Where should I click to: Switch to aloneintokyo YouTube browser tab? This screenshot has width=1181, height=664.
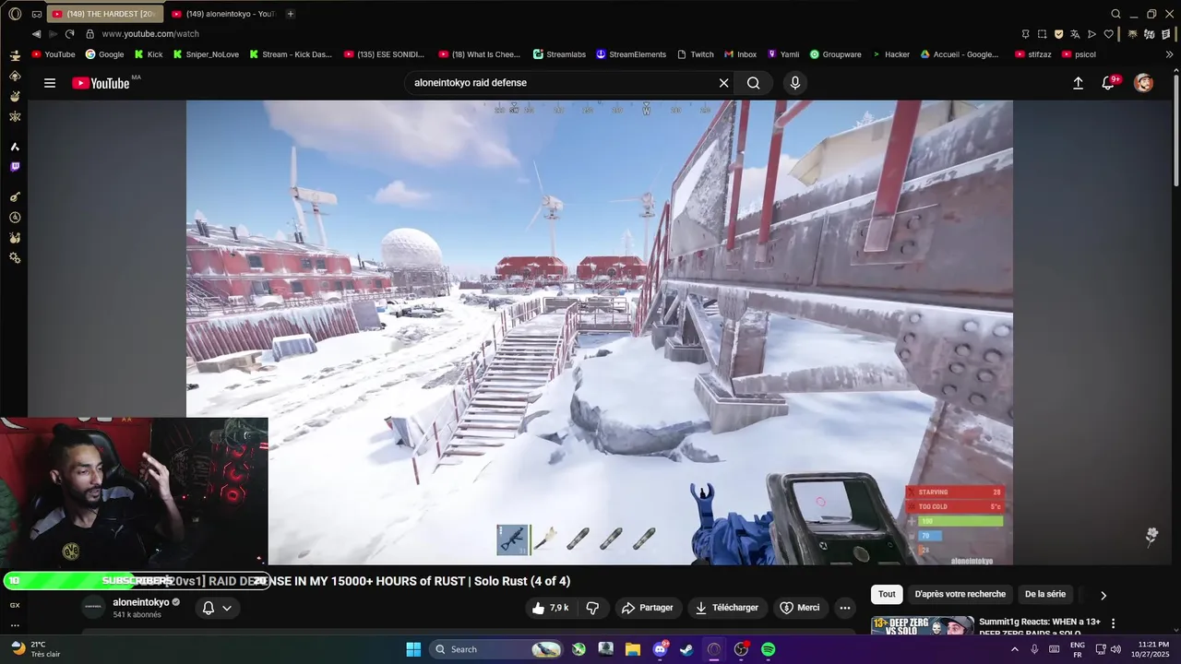pyautogui.click(x=223, y=14)
